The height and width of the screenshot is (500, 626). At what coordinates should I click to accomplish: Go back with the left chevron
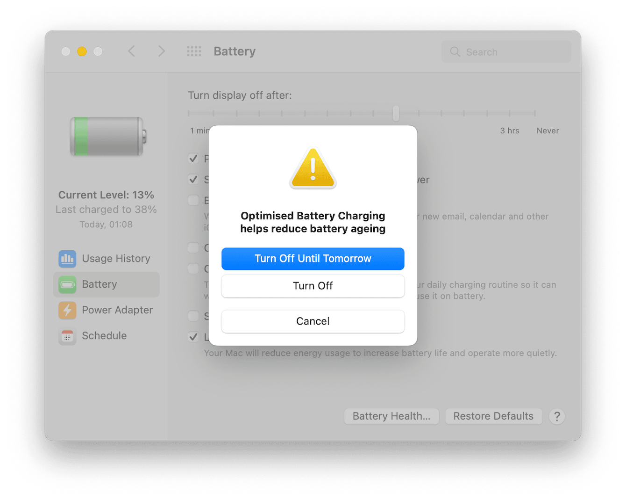click(132, 51)
